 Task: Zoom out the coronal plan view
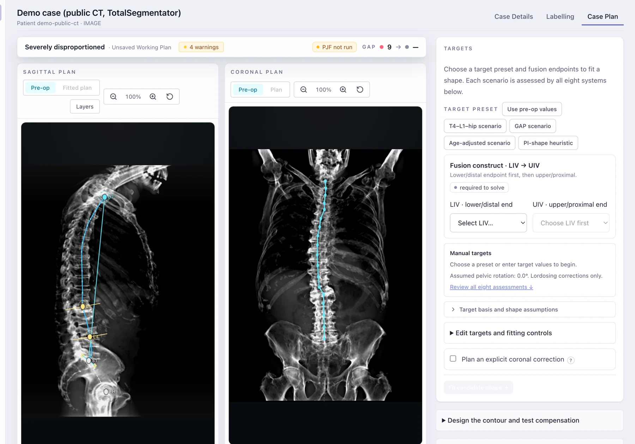click(x=303, y=90)
